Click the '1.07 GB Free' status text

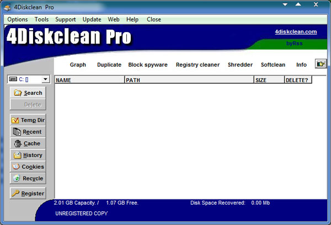click(122, 203)
